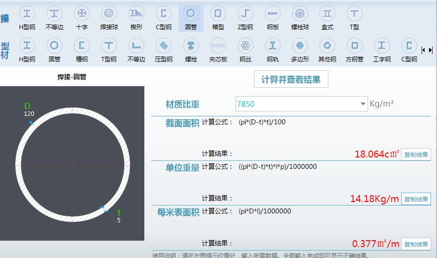437x258 pixels.
Task: Select 钢轨 rail icon
Action: pos(273,46)
